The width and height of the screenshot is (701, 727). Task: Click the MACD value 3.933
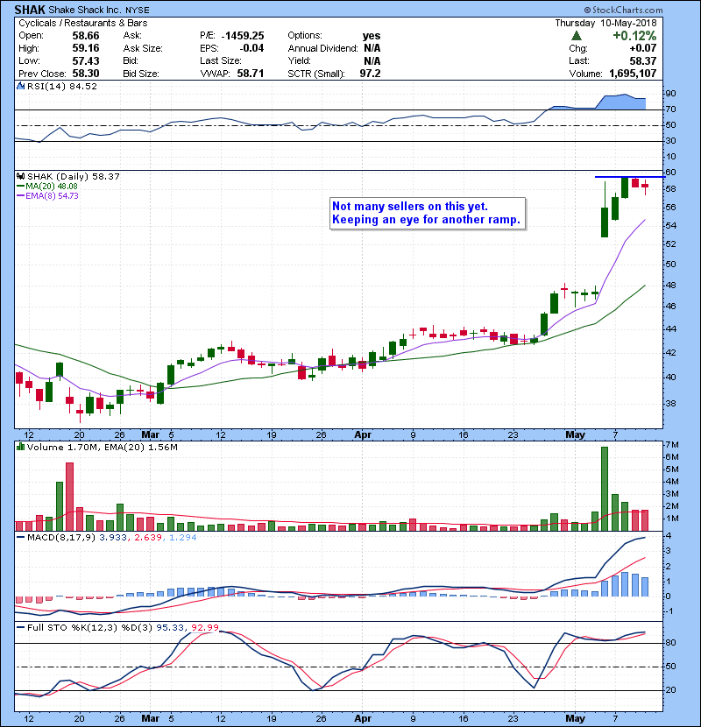(x=113, y=538)
